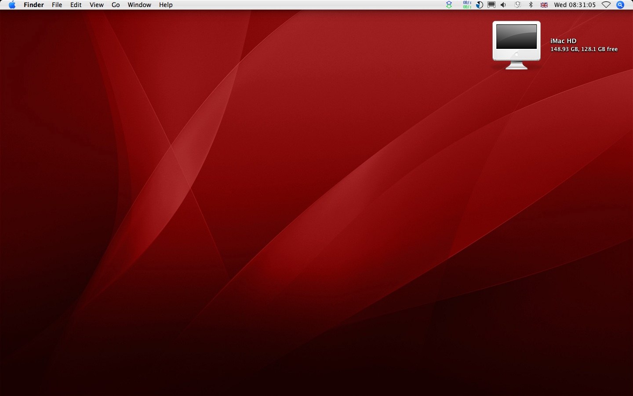Click the grey number 9 menu icon
The image size is (633, 396).
click(517, 5)
